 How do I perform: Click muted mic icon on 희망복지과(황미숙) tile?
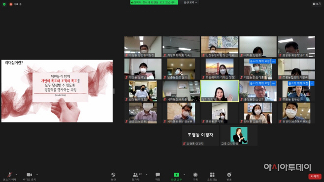tap(165, 55)
